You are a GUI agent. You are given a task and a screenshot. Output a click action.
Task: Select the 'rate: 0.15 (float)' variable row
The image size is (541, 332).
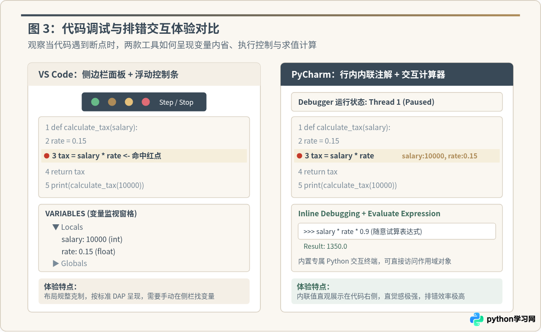coord(88,251)
